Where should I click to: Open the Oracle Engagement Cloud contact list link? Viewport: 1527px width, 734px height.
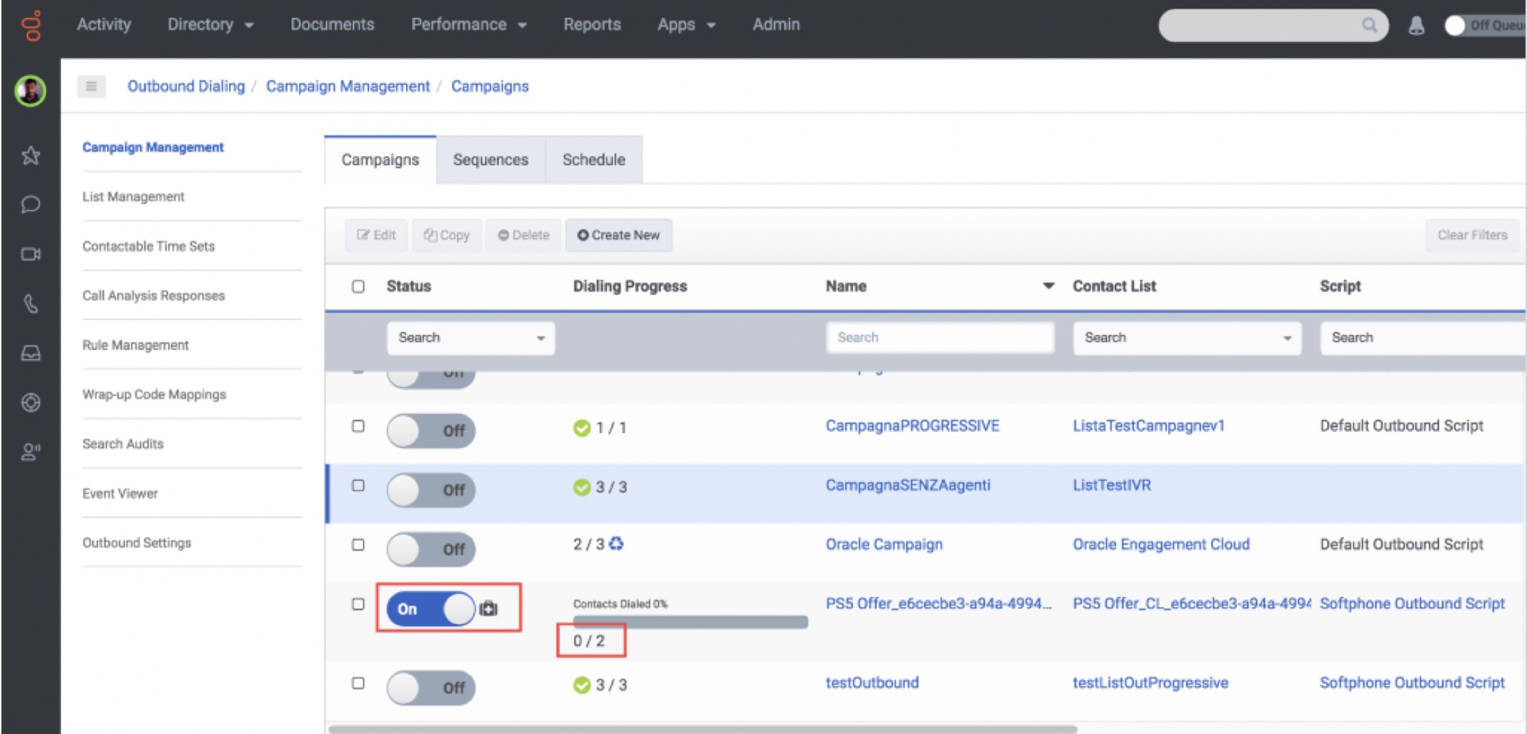coord(1161,544)
